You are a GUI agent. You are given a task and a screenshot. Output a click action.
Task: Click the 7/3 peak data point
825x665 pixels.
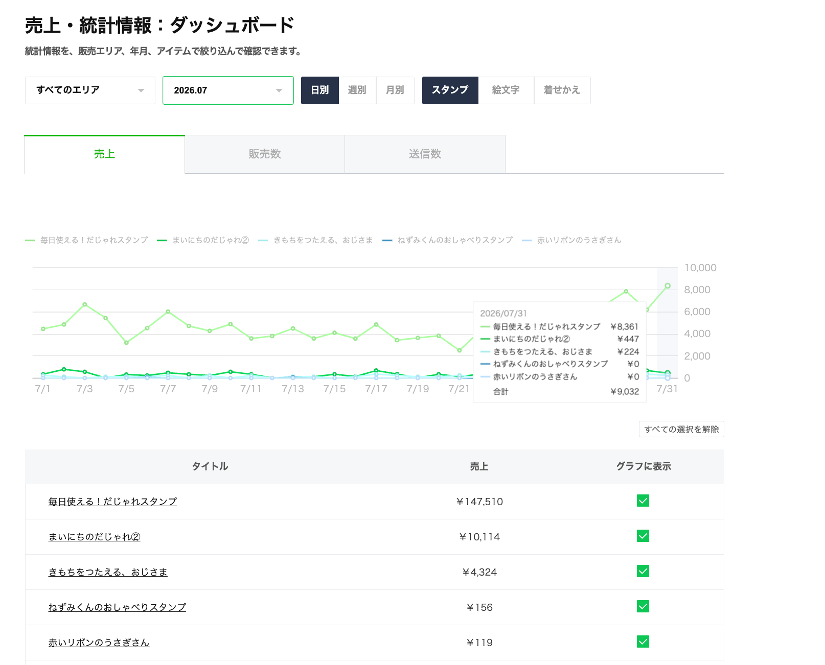[x=85, y=304]
